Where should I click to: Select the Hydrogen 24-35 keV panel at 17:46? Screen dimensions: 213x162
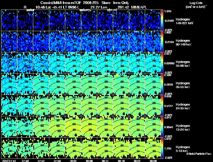pos(25,106)
